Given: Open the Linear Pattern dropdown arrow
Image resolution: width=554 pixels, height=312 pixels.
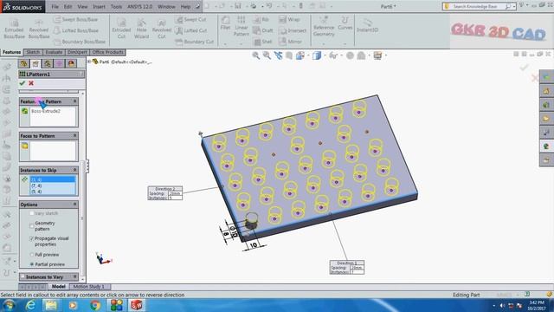Looking at the screenshot, I should [242, 44].
